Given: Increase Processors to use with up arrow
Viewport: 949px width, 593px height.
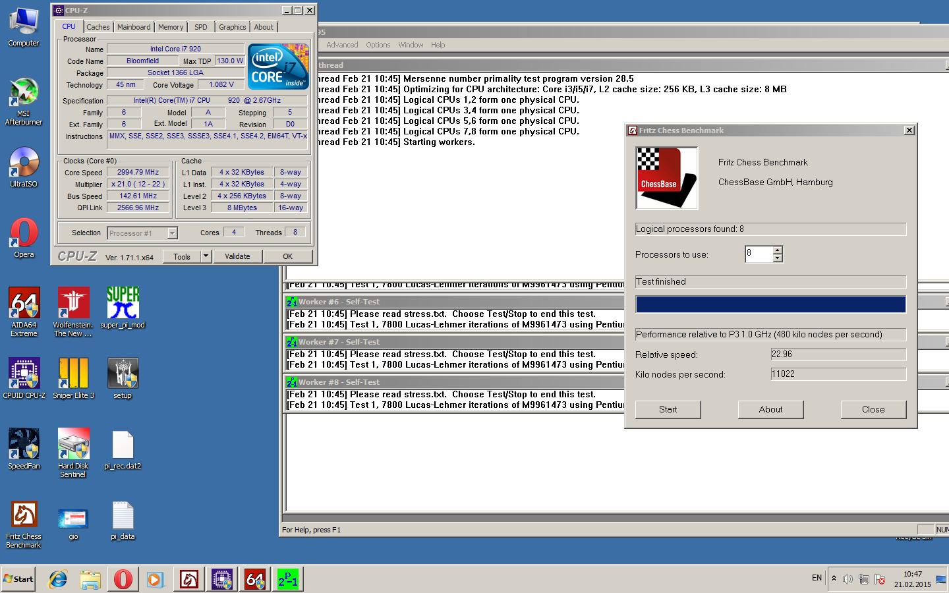Looking at the screenshot, I should tap(778, 250).
